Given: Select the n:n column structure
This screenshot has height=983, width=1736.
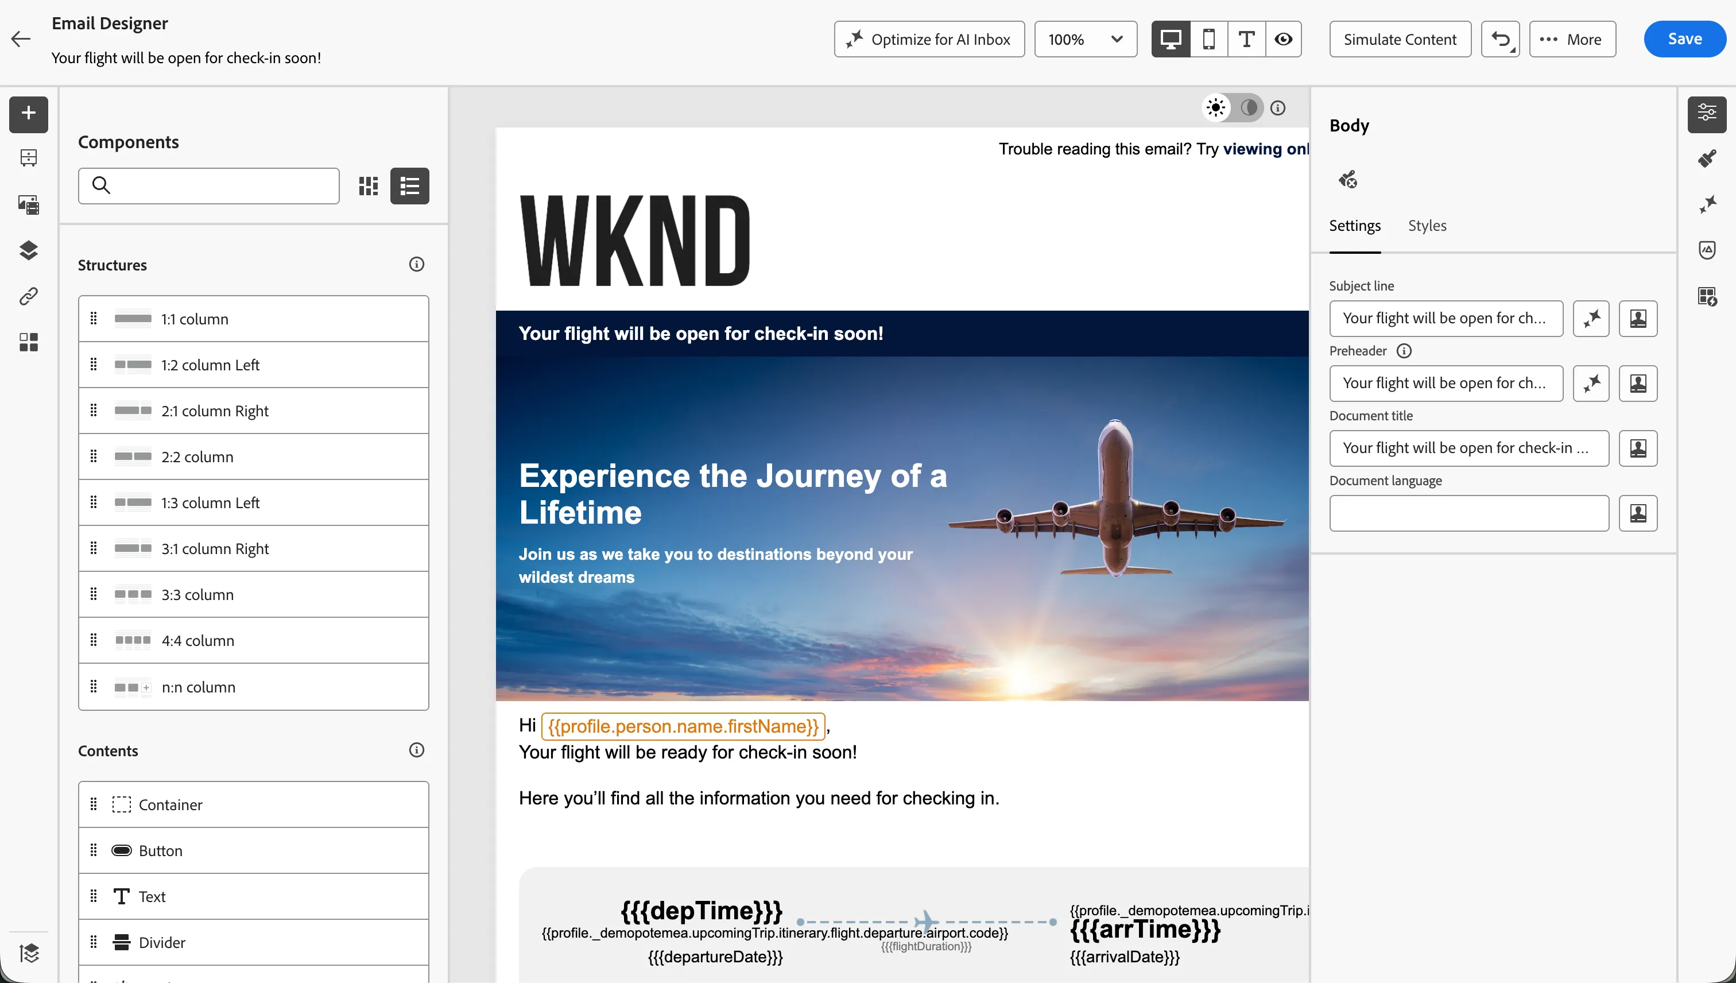Looking at the screenshot, I should 253,687.
